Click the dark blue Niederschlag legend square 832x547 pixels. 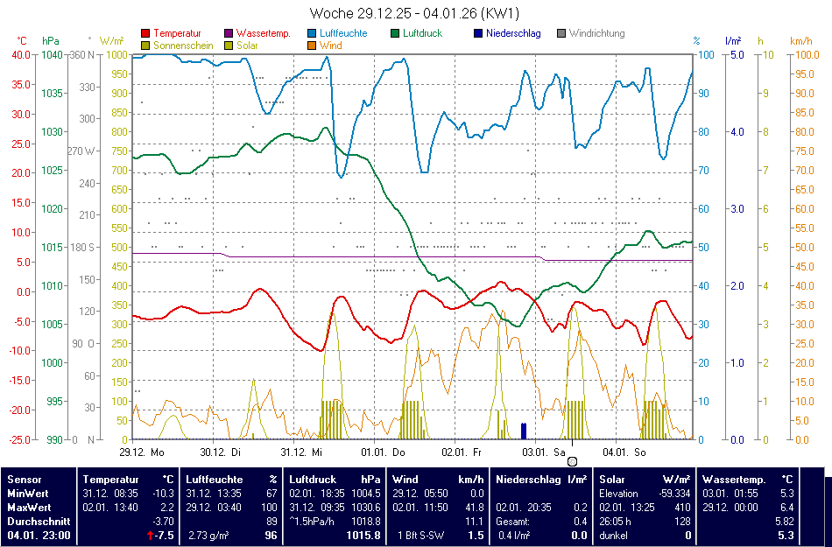click(x=478, y=33)
